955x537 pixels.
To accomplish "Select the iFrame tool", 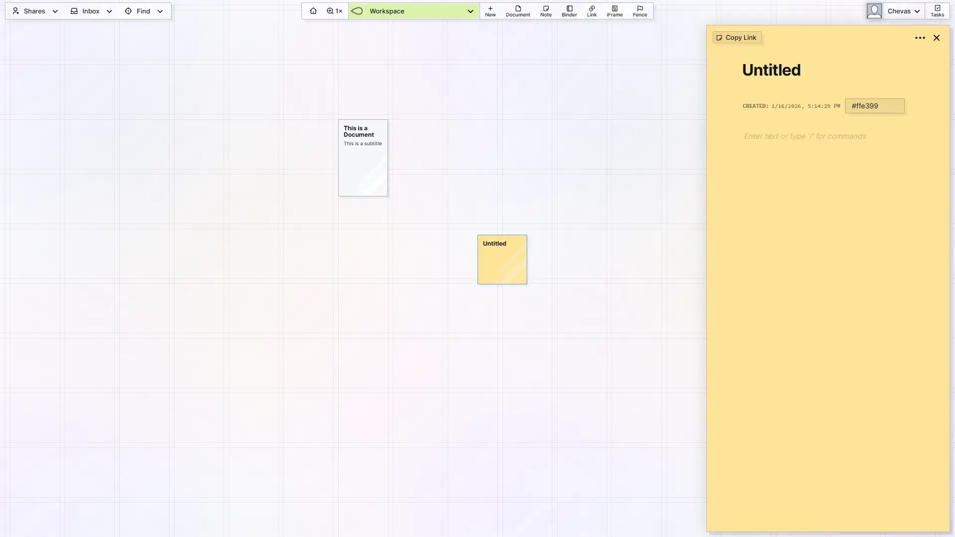I will [614, 10].
